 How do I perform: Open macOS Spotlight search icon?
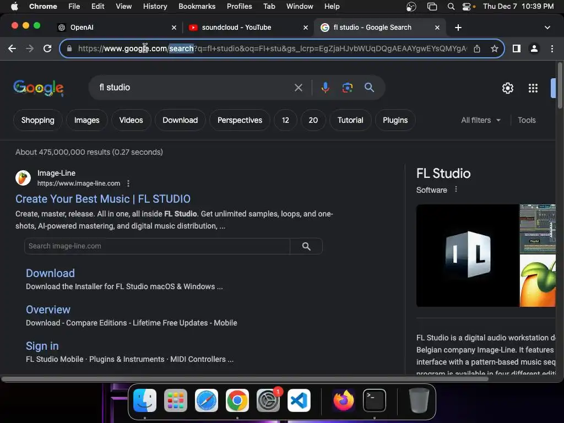point(451,7)
